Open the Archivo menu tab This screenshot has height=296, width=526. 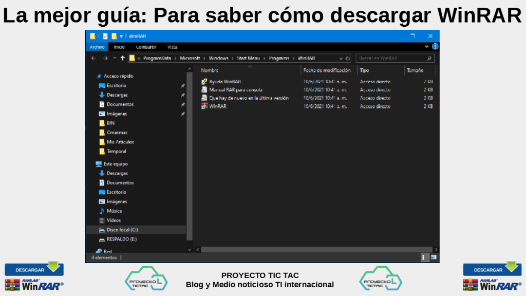[x=97, y=47]
